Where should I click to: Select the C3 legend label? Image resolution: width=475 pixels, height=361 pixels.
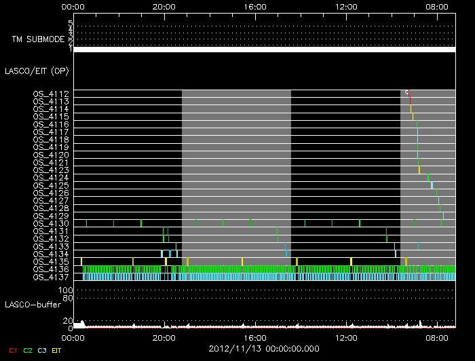(x=42, y=350)
